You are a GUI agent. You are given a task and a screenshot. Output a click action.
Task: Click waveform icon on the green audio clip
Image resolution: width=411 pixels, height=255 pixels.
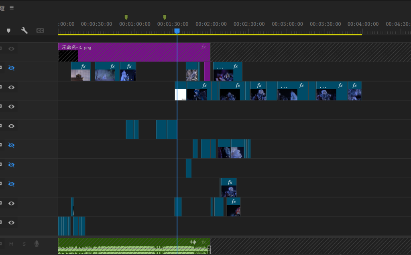(x=193, y=242)
